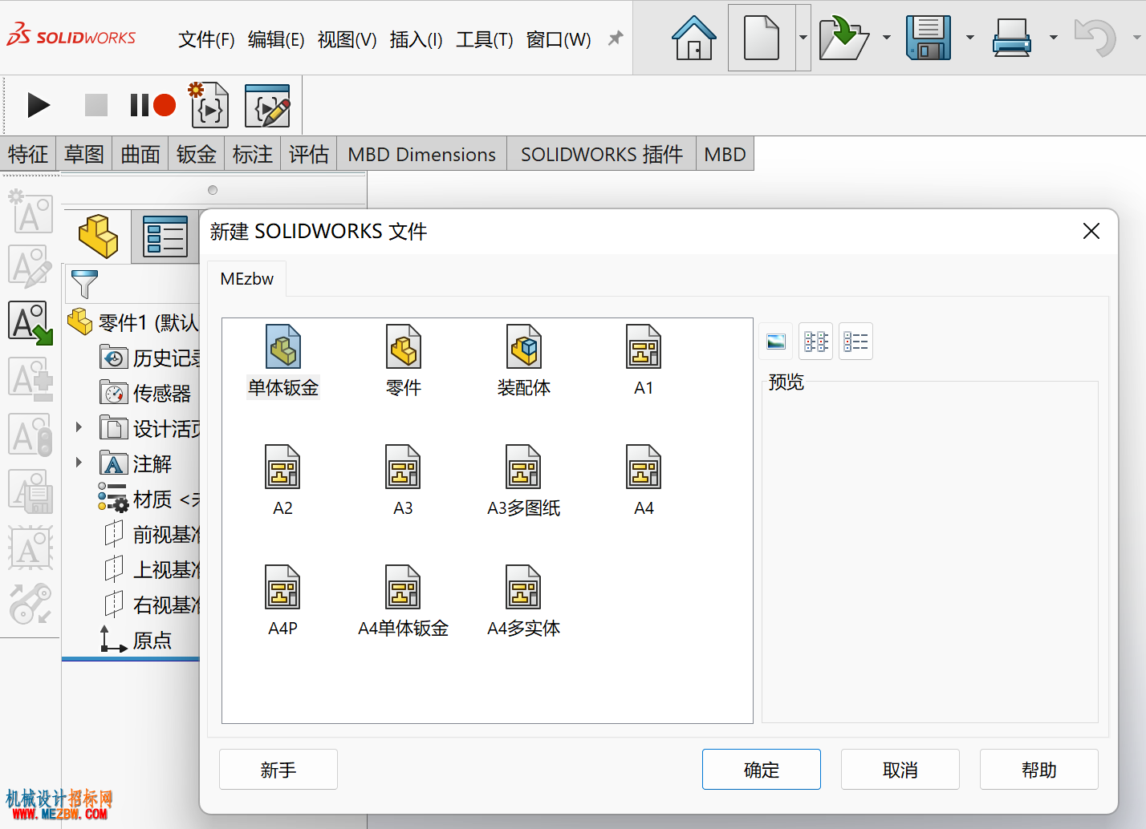Open the FeatureManager design tree tab
1146x829 pixels.
97,237
